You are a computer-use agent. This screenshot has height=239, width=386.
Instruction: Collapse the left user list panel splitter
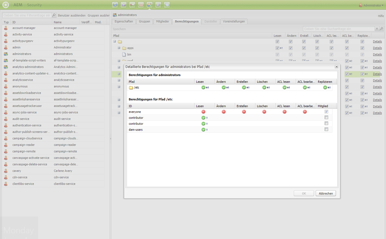[110, 138]
